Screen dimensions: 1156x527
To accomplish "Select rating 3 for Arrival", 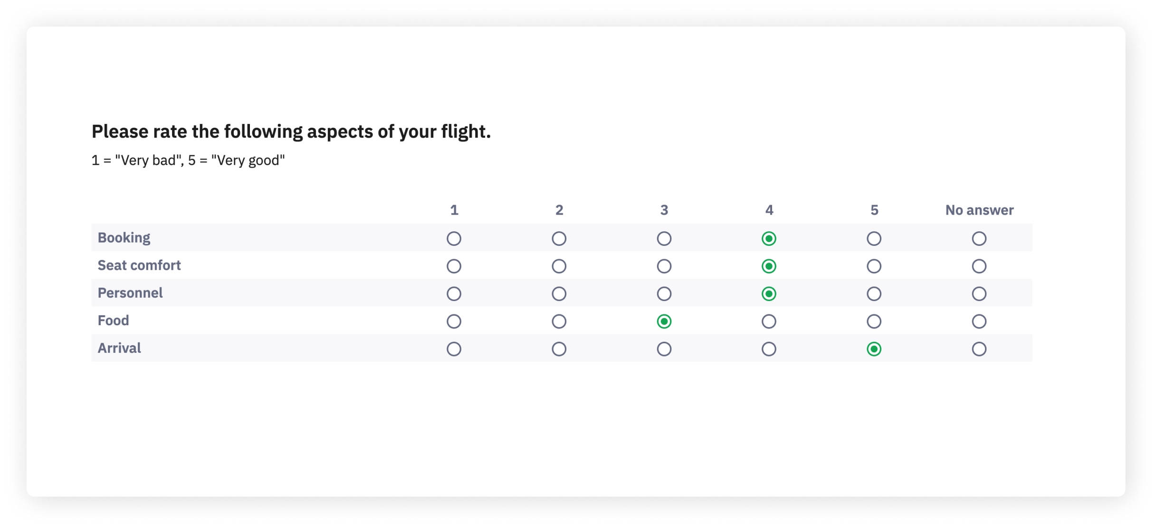I will [x=664, y=348].
